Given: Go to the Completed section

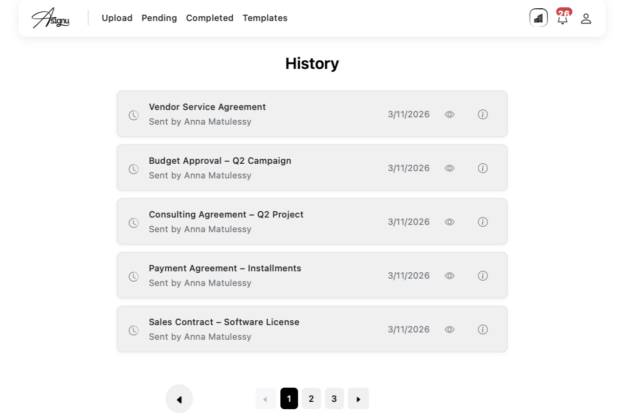Looking at the screenshot, I should pos(209,18).
